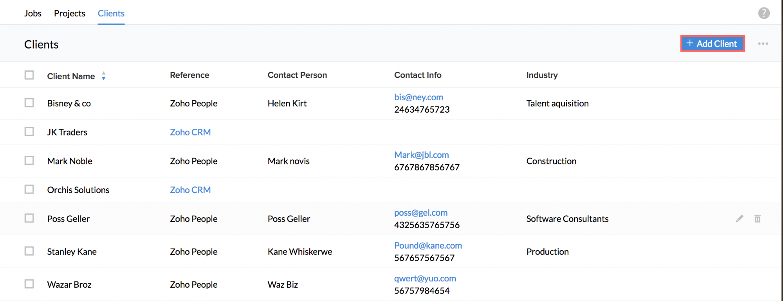The image size is (783, 301).
Task: Select the Bisney & co checkbox
Action: pos(29,103)
